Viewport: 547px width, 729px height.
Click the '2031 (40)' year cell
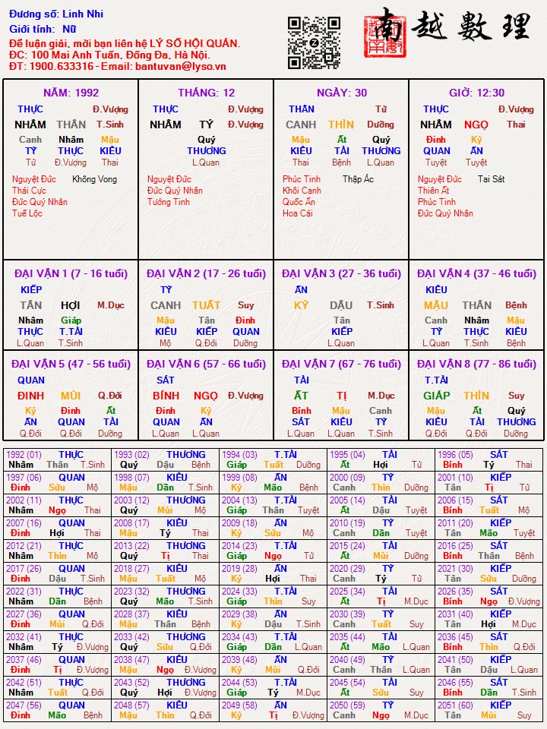tap(489, 620)
